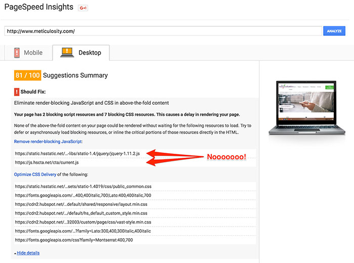Image resolution: width=354 pixels, height=263 pixels.
Task: Click the URL input field
Action: [x=163, y=31]
